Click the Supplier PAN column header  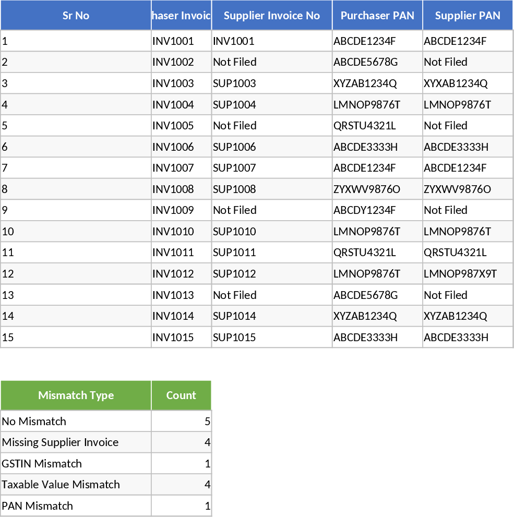(467, 15)
